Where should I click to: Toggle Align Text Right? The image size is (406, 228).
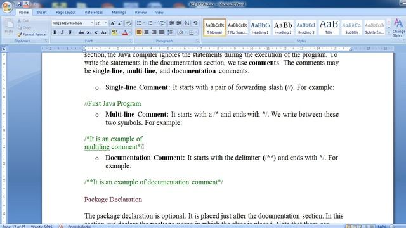pos(154,32)
